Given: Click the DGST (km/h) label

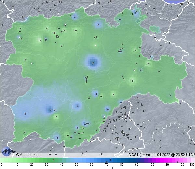Looking at the screenshot, I should coord(139,155).
